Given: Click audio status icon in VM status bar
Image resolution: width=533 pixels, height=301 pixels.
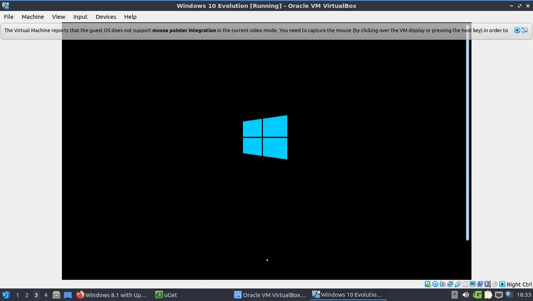Looking at the screenshot, I should (442, 284).
